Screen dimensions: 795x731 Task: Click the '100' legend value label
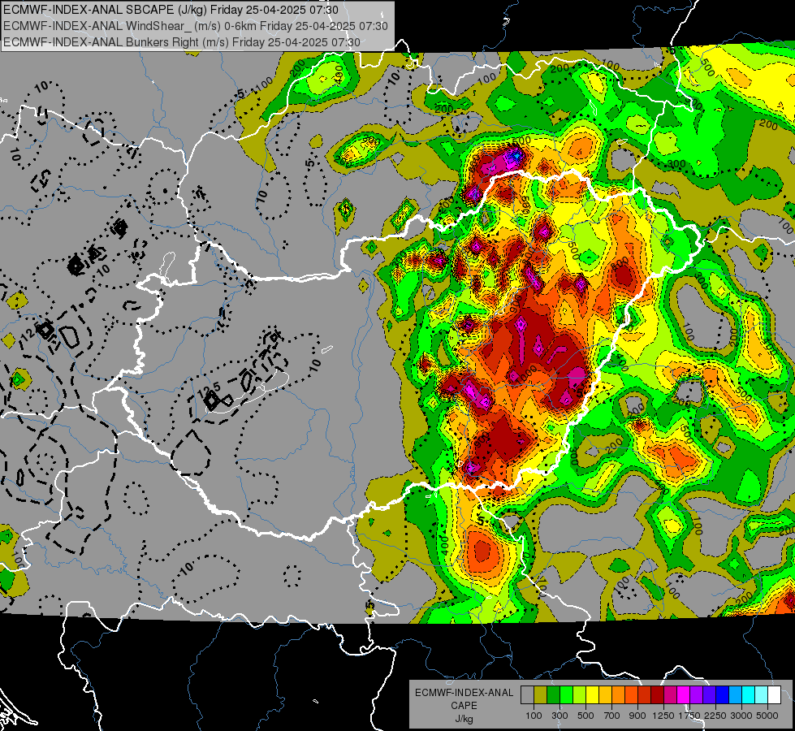pyautogui.click(x=534, y=716)
